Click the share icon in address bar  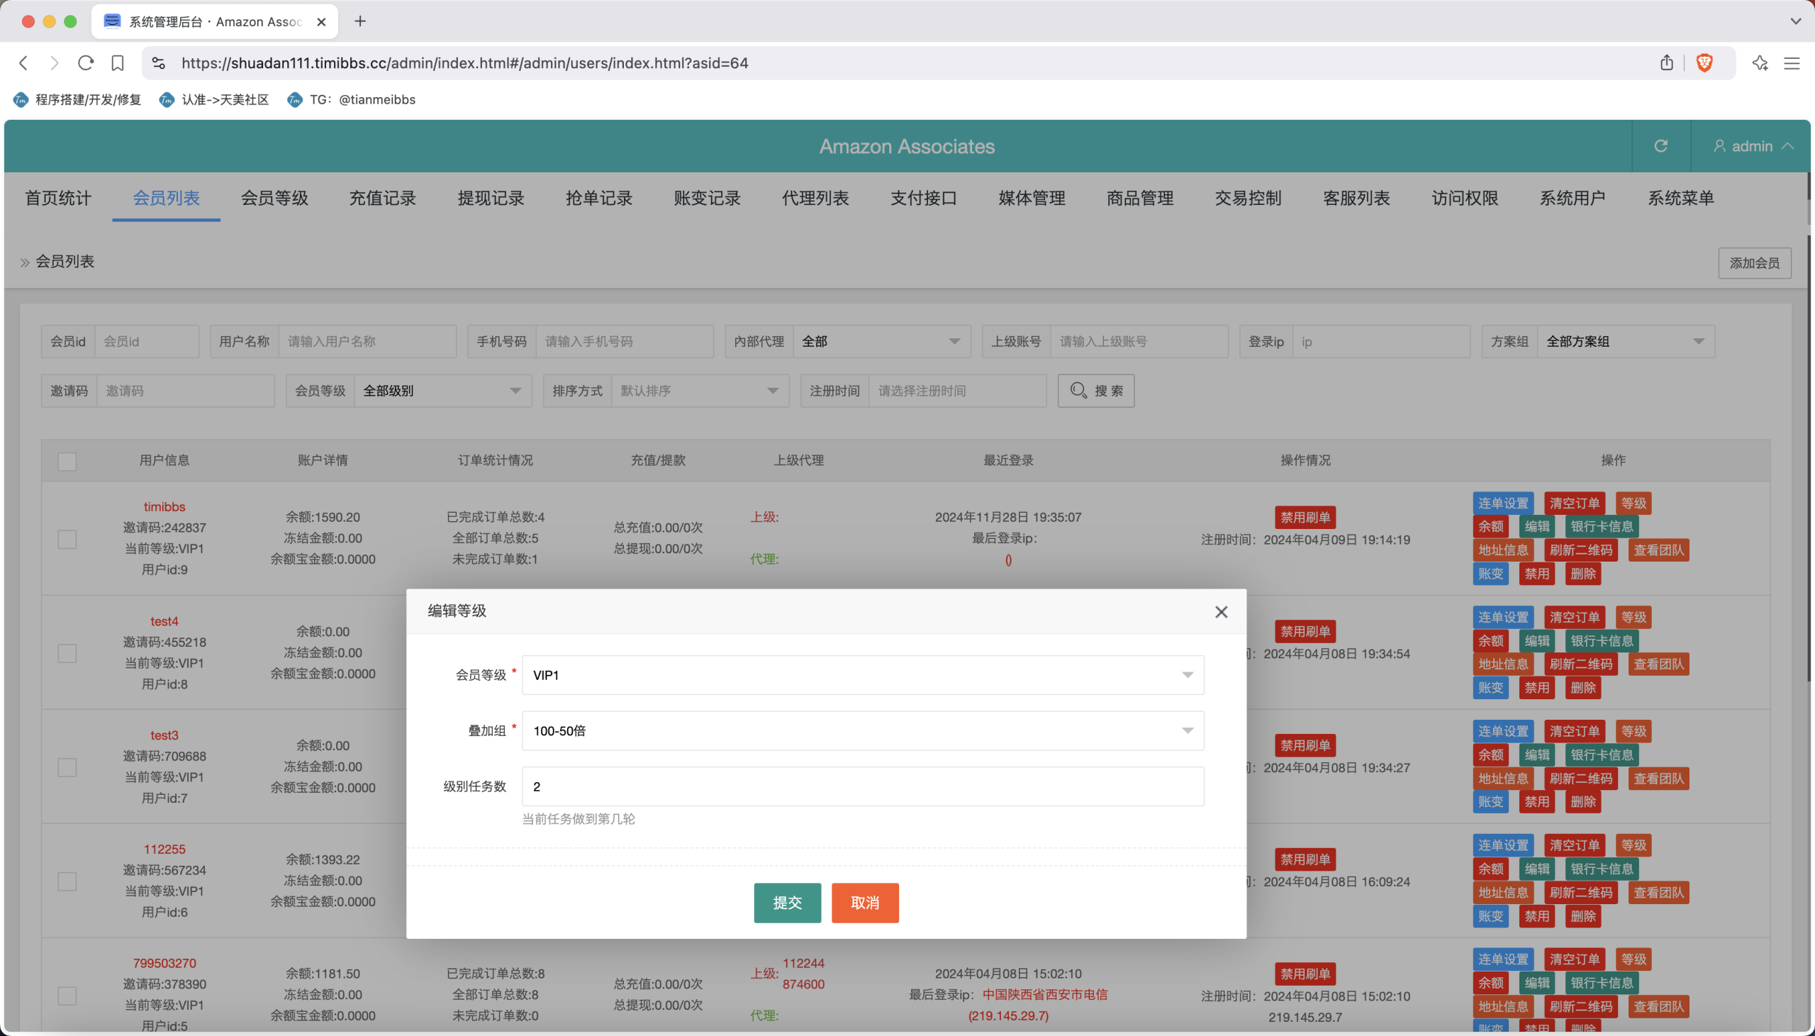coord(1666,63)
